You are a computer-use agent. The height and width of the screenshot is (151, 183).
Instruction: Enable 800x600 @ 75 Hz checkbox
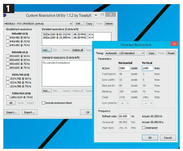(x=8, y=68)
